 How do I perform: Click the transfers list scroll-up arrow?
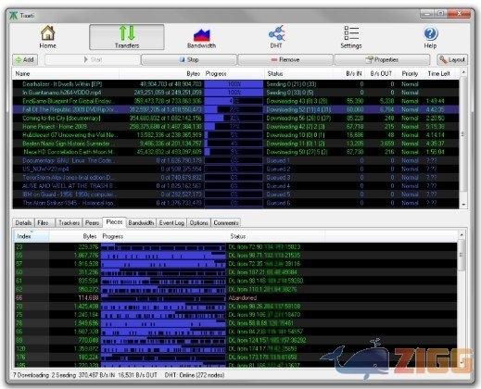tap(463, 73)
